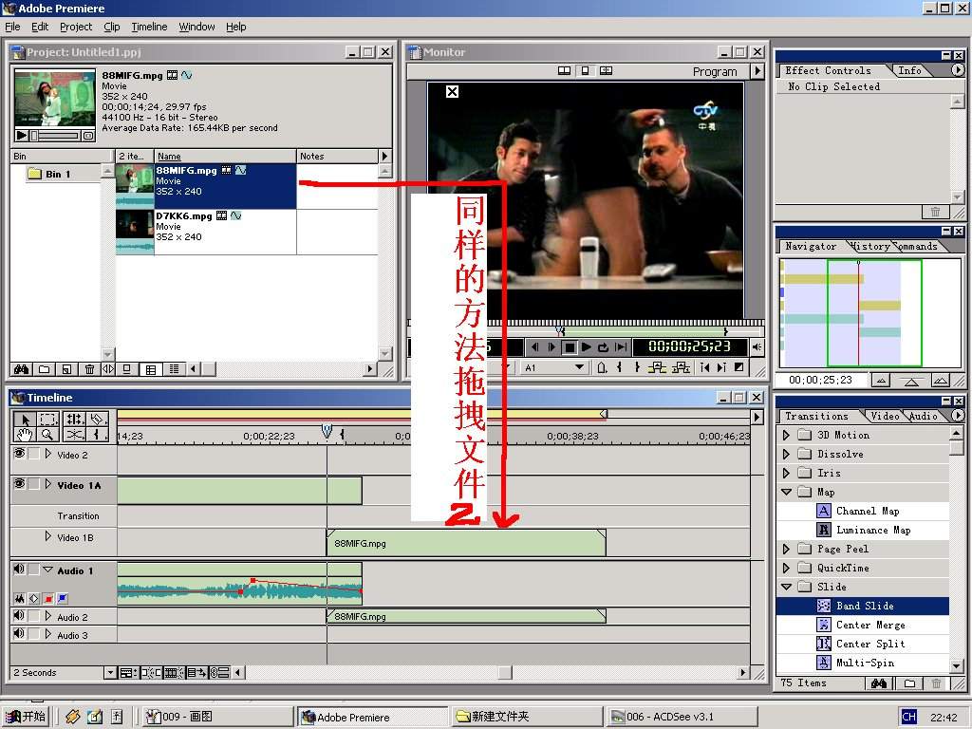Stop playback in Monitor
The height and width of the screenshot is (729, 972).
click(x=569, y=347)
